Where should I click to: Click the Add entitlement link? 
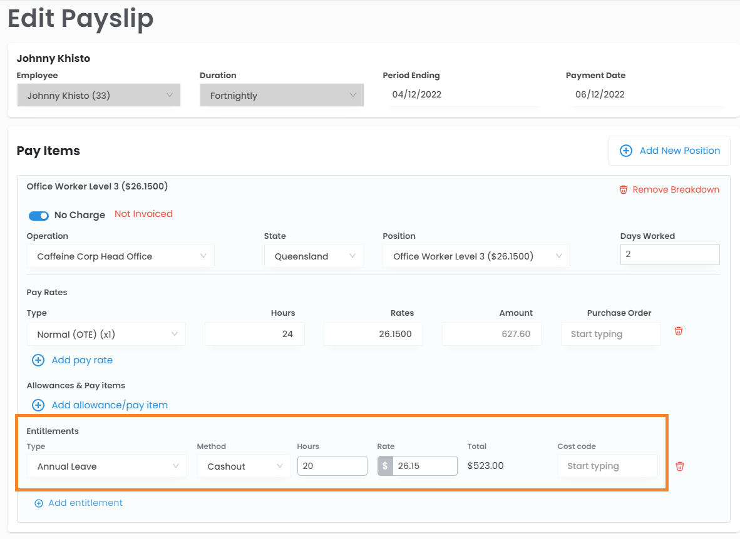pos(85,503)
